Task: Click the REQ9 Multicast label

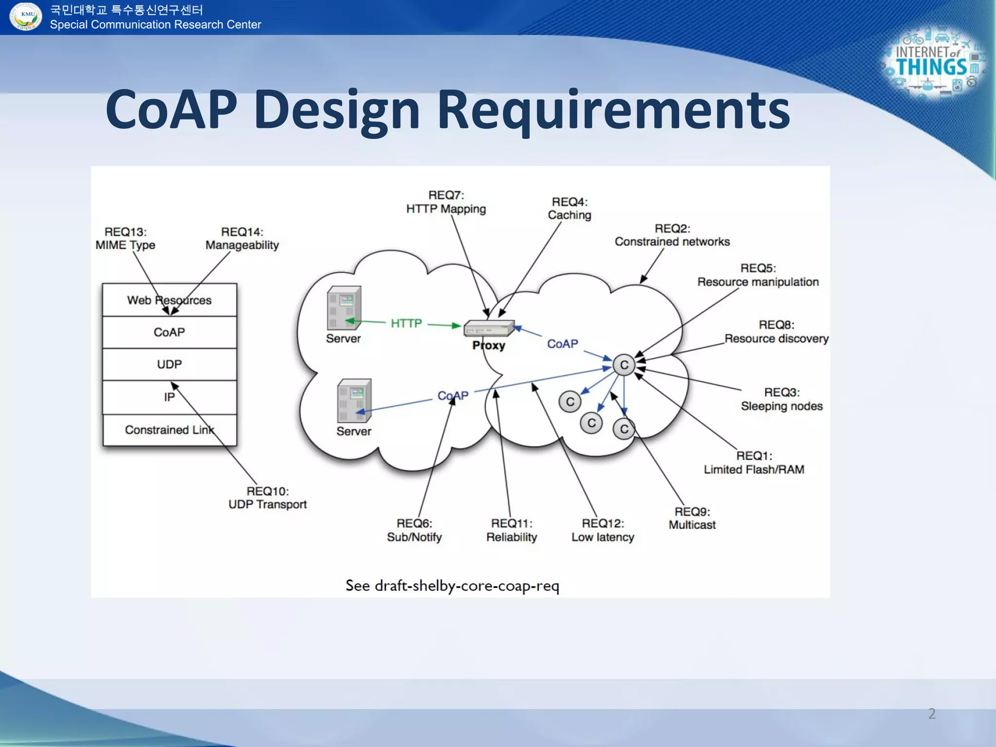Action: click(x=692, y=518)
